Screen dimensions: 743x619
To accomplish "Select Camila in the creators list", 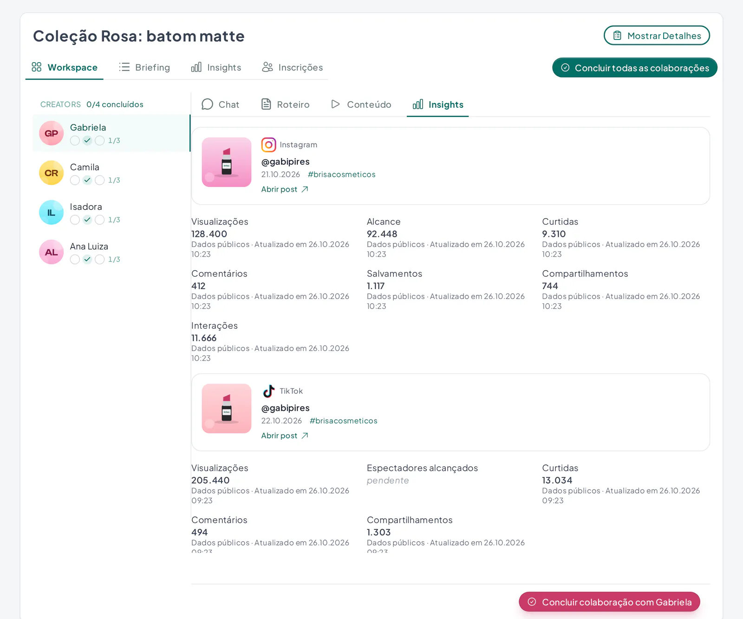I will pyautogui.click(x=111, y=173).
